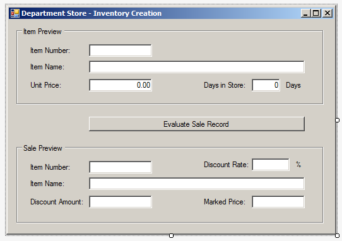
Task: Click the form's title bar text
Action: point(91,13)
